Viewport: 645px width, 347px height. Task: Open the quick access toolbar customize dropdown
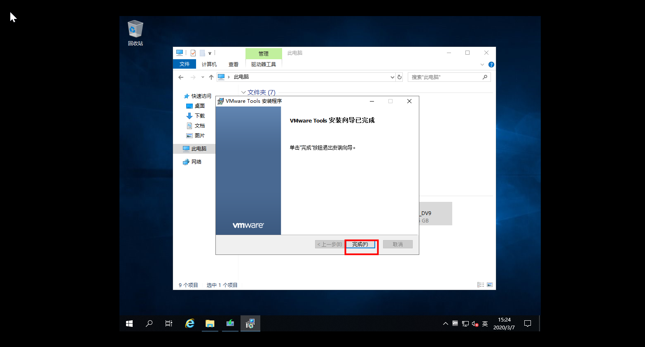click(x=210, y=53)
